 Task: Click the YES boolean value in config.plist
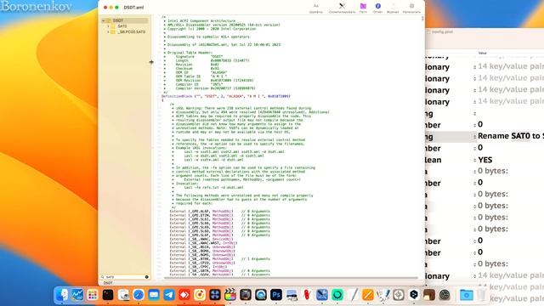pyautogui.click(x=485, y=160)
